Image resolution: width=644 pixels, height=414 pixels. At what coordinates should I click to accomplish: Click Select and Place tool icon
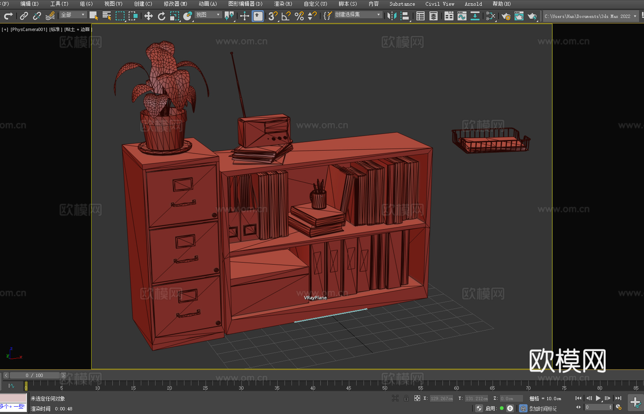(x=188, y=16)
